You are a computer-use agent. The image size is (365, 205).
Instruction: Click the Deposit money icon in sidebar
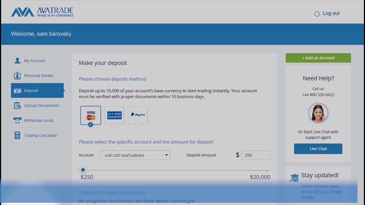coord(17,91)
